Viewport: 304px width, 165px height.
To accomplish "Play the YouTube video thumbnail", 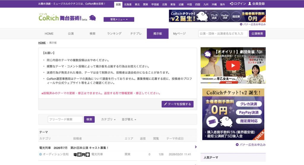I will (233, 65).
